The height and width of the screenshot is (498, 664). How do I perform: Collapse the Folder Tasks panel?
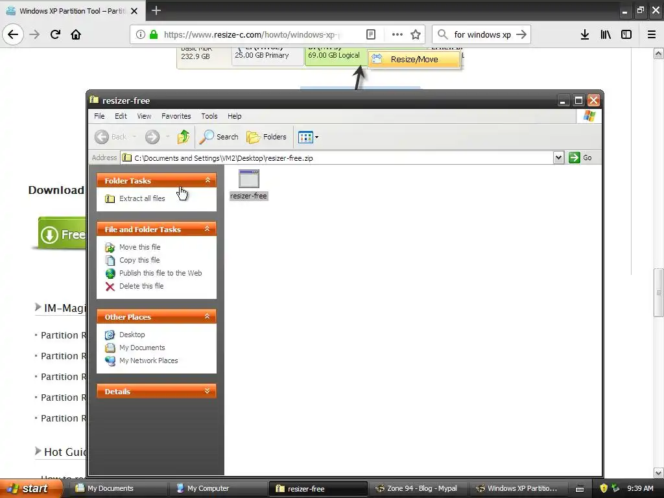coord(207,180)
